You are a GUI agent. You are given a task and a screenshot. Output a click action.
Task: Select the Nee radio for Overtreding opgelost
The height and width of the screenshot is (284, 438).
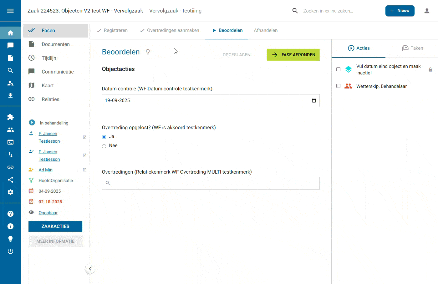[104, 146]
